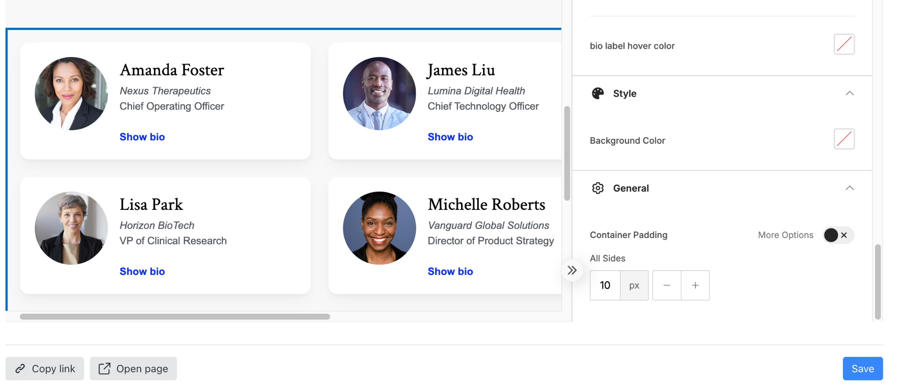Click the Style section heading

point(625,93)
